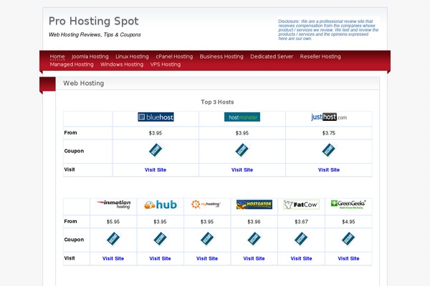Screen dimensions: 430x286
Task: Open the myhosting coupon tag icon
Action: (207, 239)
